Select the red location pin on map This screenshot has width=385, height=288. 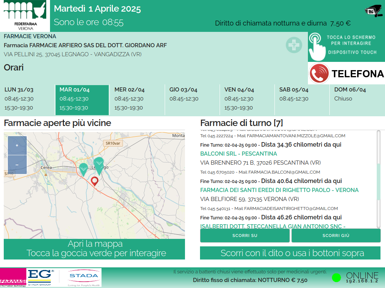pos(95,181)
